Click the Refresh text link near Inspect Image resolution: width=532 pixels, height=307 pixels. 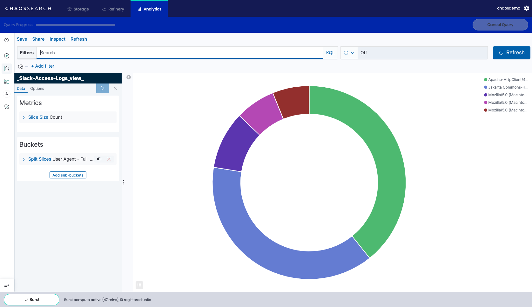[x=79, y=39]
